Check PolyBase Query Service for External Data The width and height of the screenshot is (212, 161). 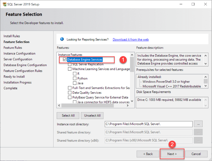pyautogui.click(x=70, y=98)
